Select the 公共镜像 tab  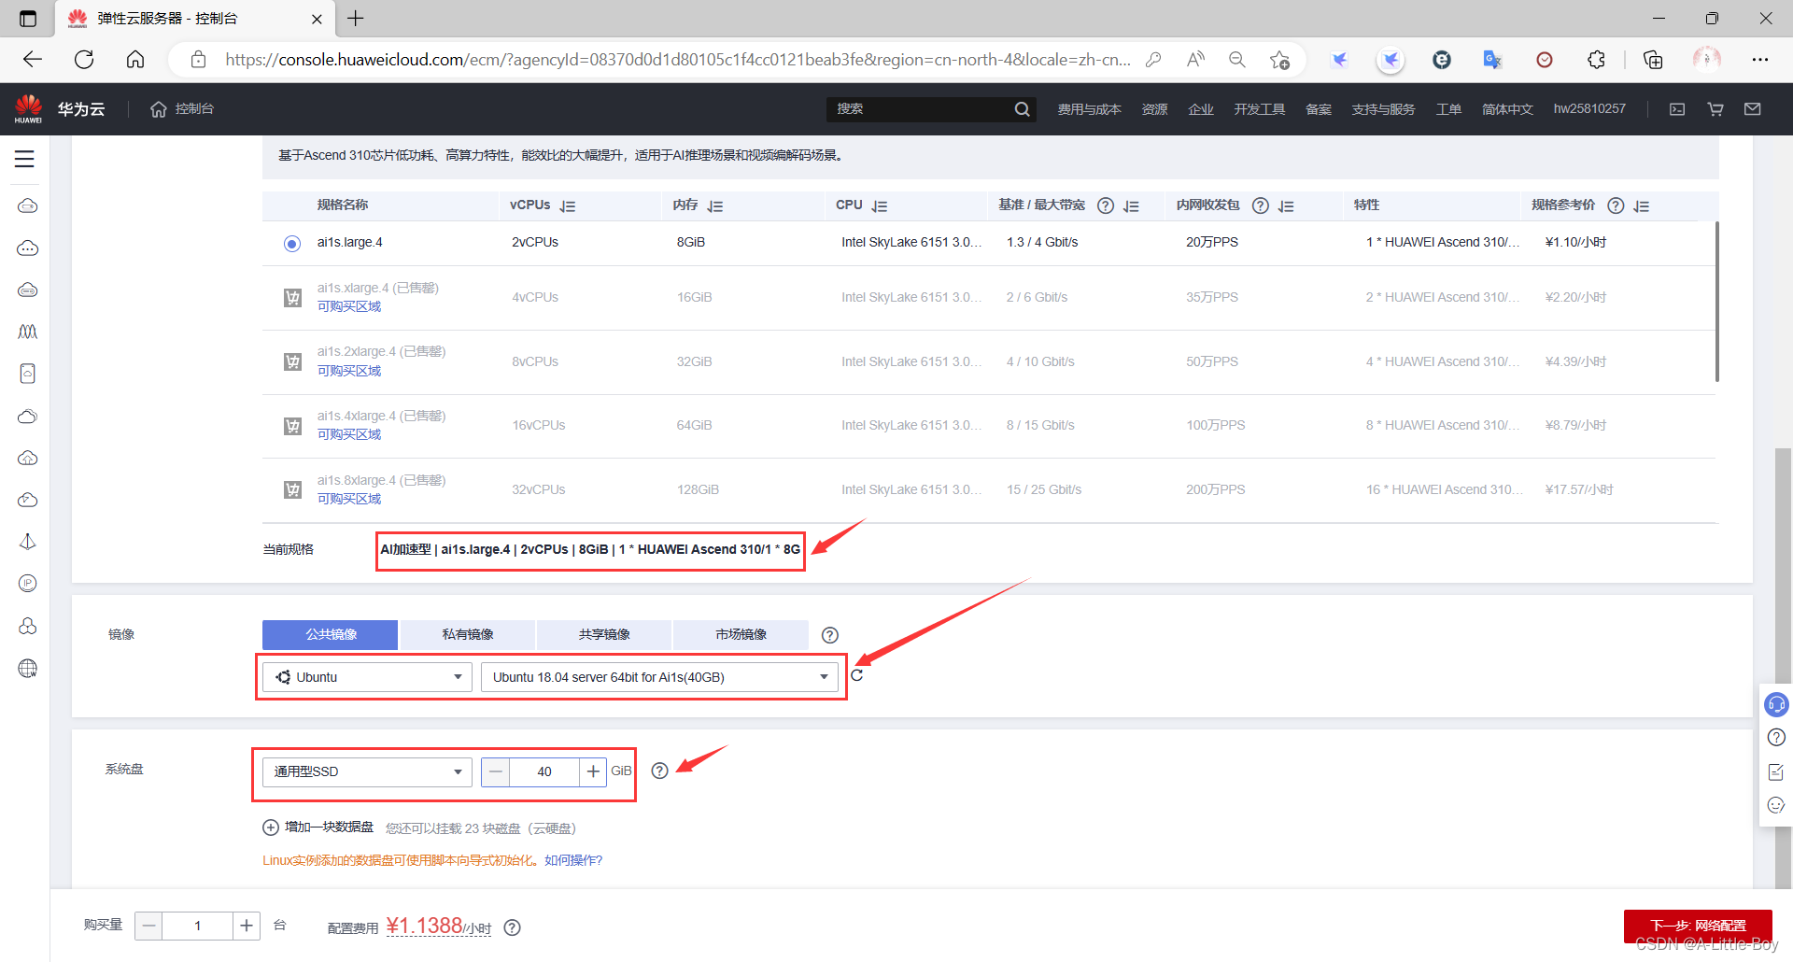331,634
